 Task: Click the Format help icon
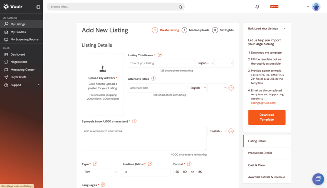point(189,164)
